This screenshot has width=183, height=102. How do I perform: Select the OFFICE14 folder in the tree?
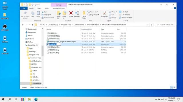[x=36, y=80]
